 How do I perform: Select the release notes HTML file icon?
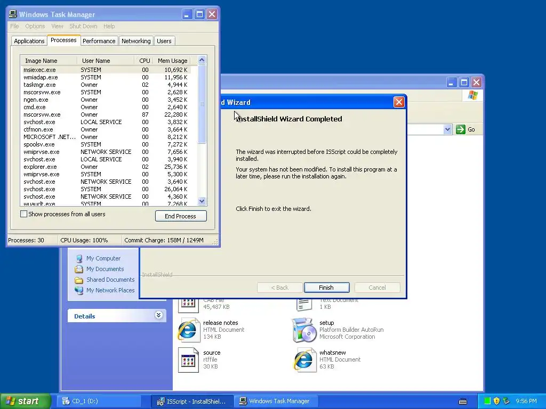(x=188, y=330)
